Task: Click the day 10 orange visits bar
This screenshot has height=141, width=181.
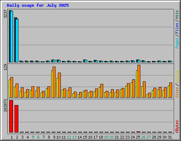Action: [x=59, y=85]
